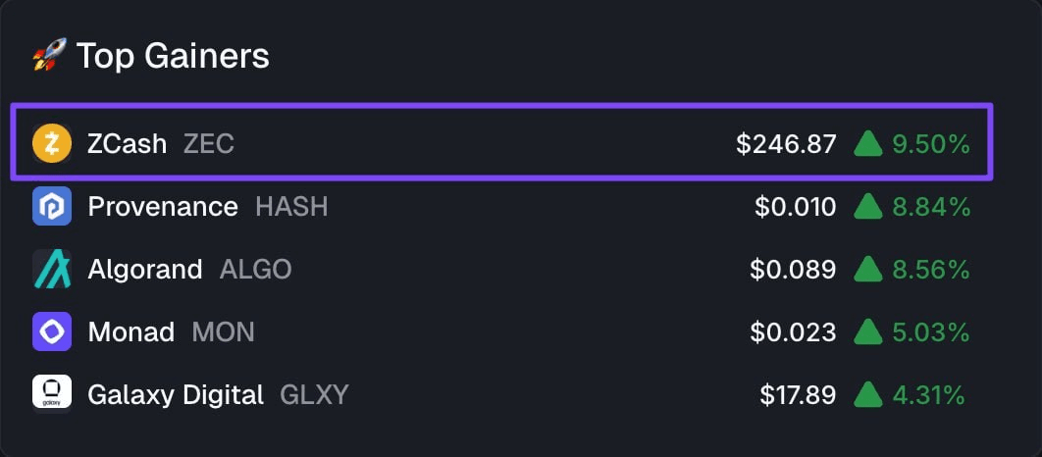This screenshot has height=457, width=1042.
Task: Click Galaxy Digital green up-triangle indicator
Action: pyautogui.click(x=868, y=395)
